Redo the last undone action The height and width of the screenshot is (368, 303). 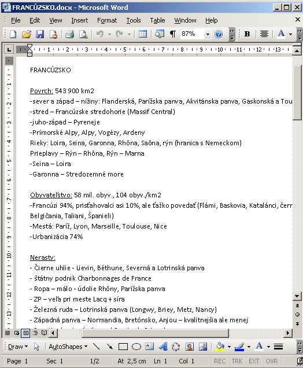(119, 34)
